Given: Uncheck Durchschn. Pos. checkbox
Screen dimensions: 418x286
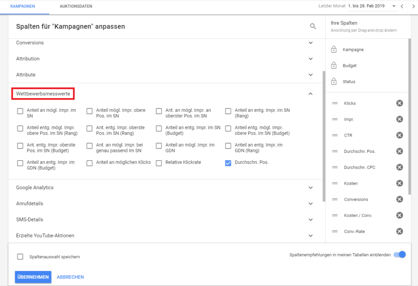Looking at the screenshot, I should pyautogui.click(x=228, y=163).
